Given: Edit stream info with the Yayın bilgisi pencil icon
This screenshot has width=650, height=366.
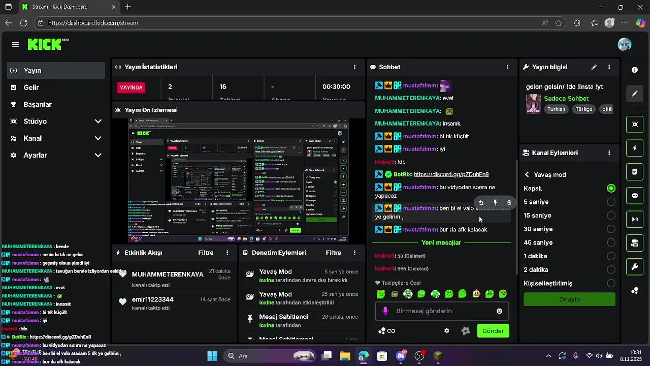Looking at the screenshot, I should (x=594, y=67).
